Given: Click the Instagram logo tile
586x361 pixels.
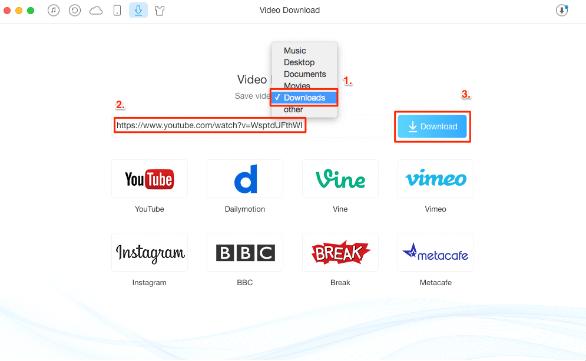Looking at the screenshot, I should (x=150, y=252).
